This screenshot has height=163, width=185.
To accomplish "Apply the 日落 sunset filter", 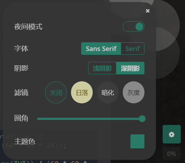I will click(82, 92).
